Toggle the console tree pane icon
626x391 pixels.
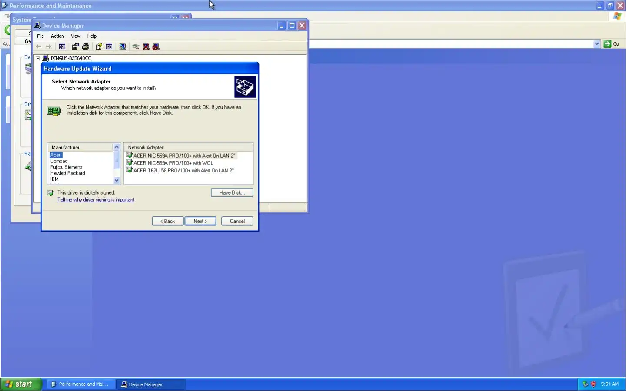click(62, 46)
